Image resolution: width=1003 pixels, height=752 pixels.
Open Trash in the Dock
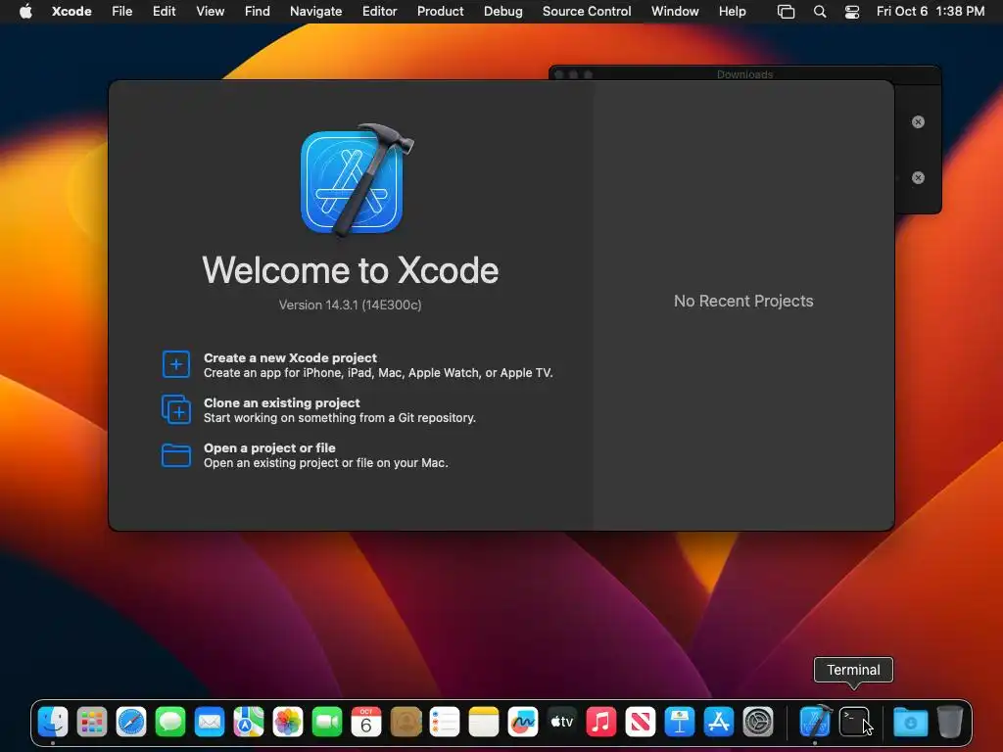(950, 723)
